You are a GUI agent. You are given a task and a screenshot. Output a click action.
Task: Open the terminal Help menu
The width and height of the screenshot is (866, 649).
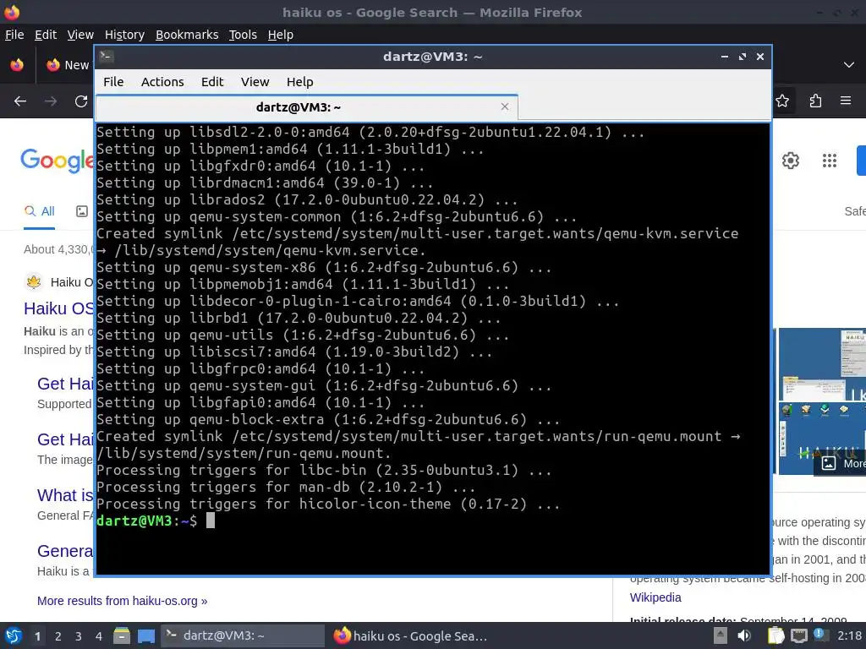click(x=300, y=82)
